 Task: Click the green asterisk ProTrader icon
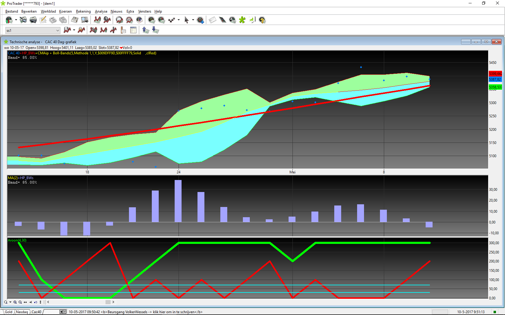242,20
